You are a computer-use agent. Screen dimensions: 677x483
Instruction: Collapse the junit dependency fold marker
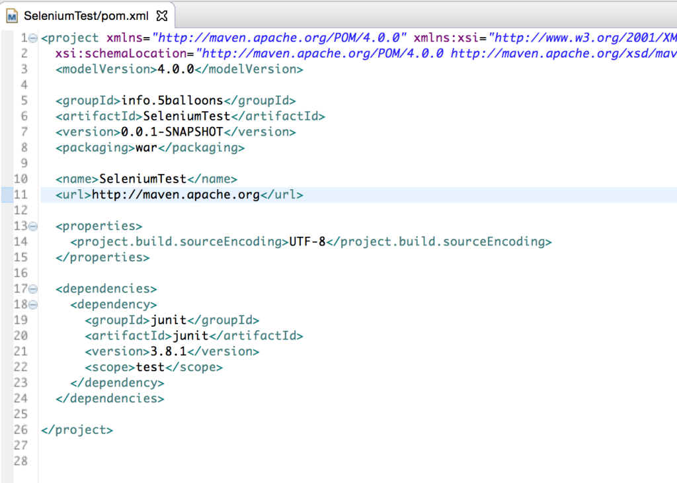[x=32, y=304]
